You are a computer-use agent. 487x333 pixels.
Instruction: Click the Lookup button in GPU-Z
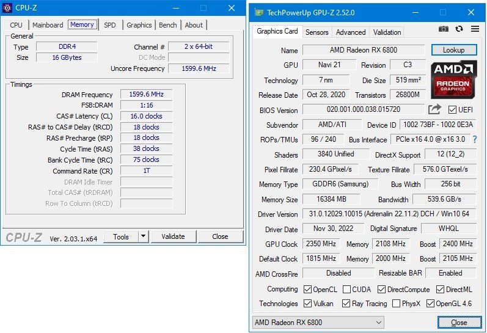pos(454,50)
